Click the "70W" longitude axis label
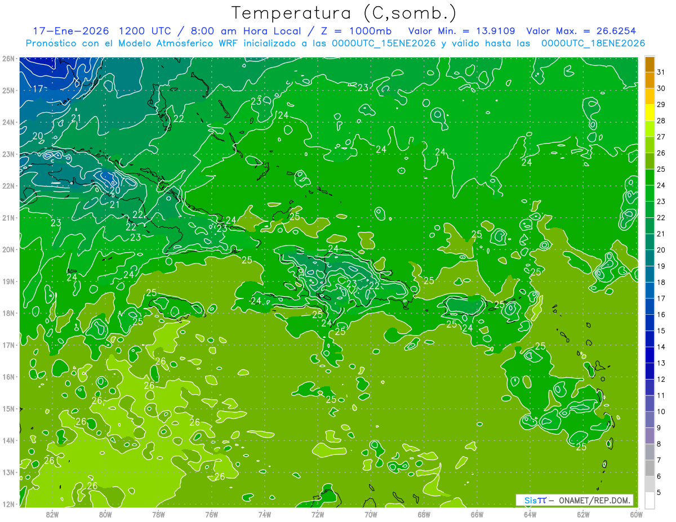 pos(371,514)
